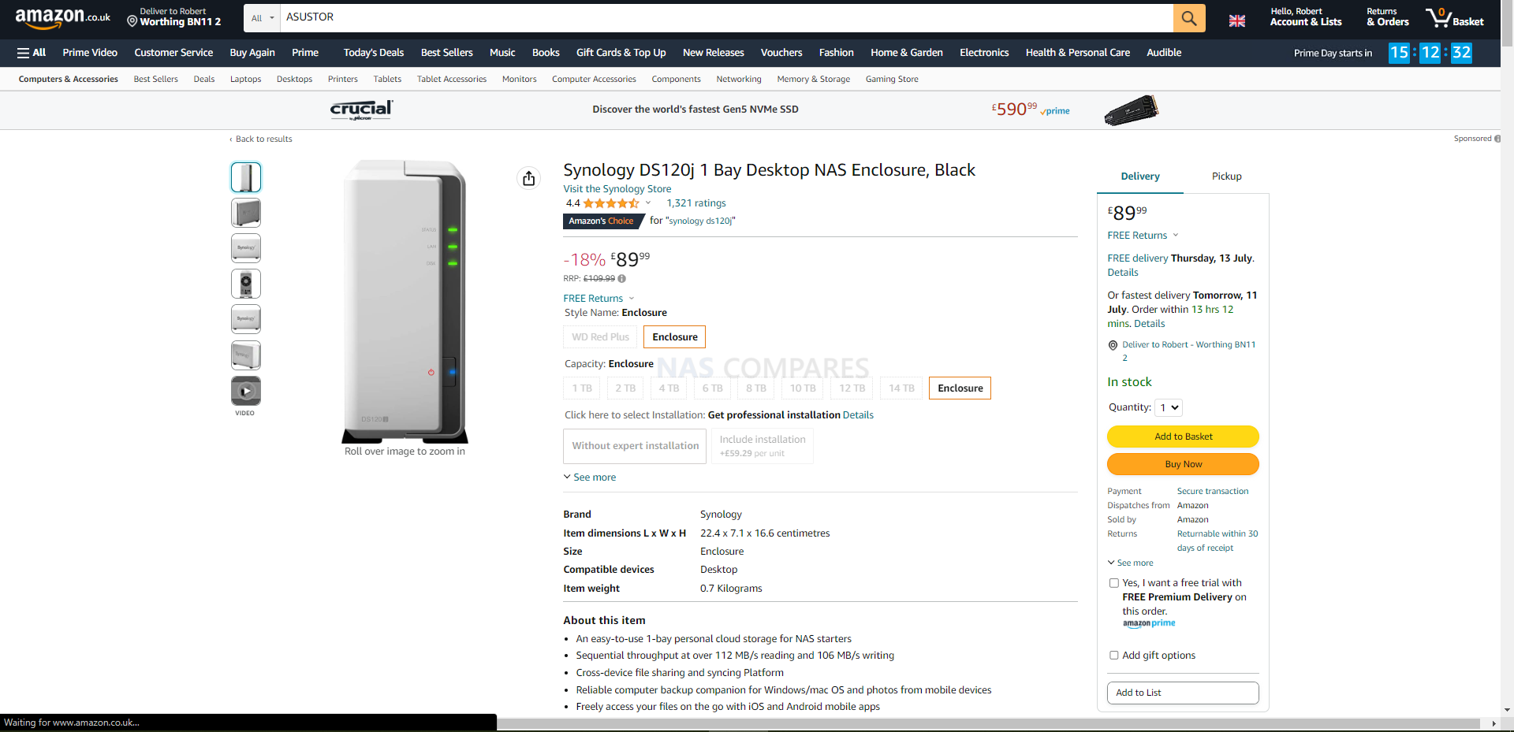Screen dimensions: 1514x732
Task: Open the Basket cart icon
Action: [x=1455, y=17]
